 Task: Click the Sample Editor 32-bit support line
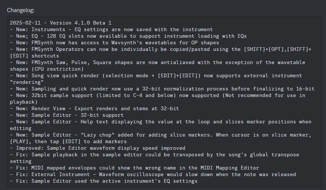(x=67, y=115)
